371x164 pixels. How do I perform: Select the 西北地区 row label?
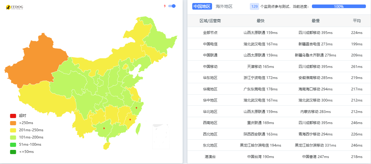point(210,134)
